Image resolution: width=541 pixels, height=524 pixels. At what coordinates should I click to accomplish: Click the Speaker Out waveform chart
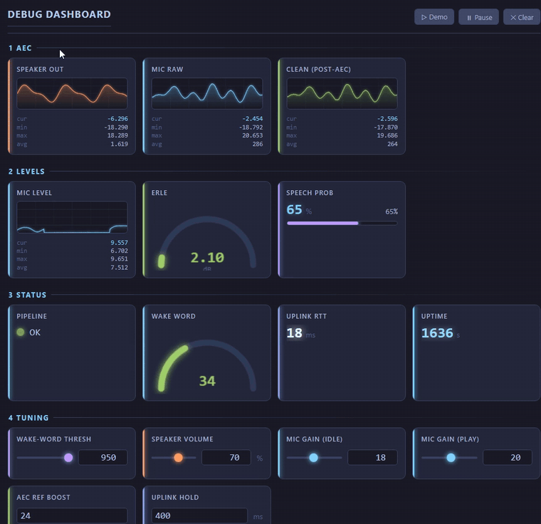coord(72,93)
